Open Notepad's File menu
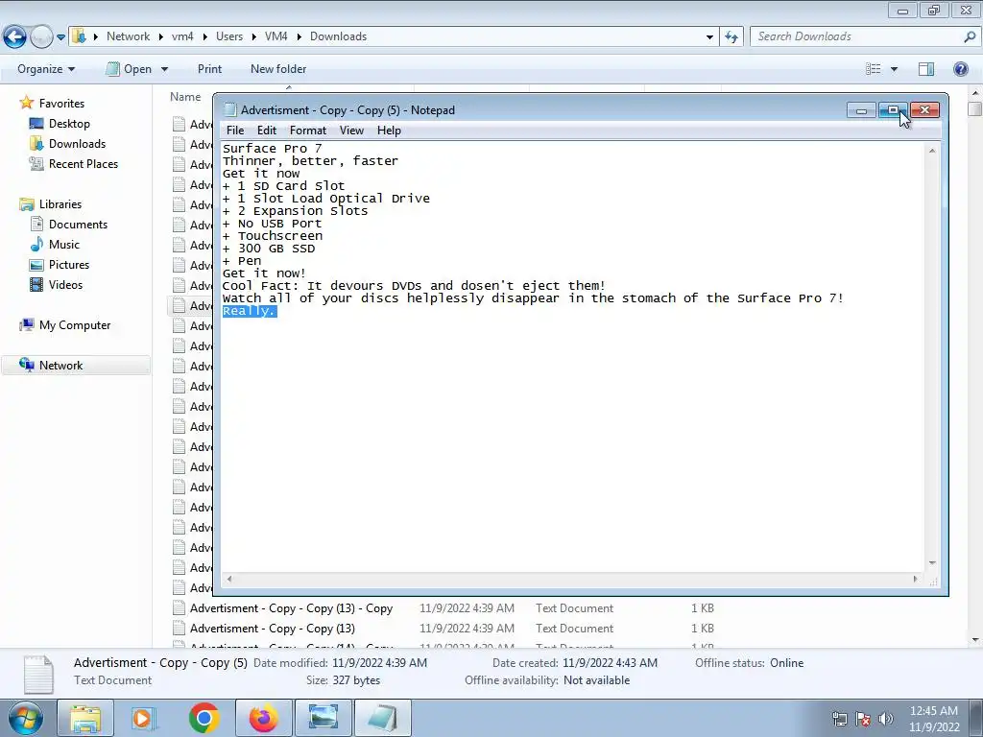This screenshot has width=983, height=737. point(235,131)
